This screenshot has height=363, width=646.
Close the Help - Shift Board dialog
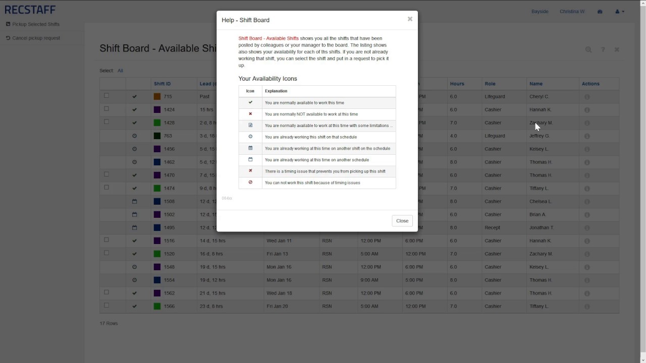coord(402,221)
